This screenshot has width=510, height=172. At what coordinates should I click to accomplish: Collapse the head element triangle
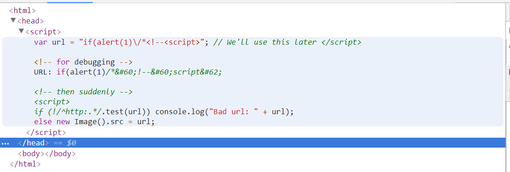pyautogui.click(x=13, y=20)
